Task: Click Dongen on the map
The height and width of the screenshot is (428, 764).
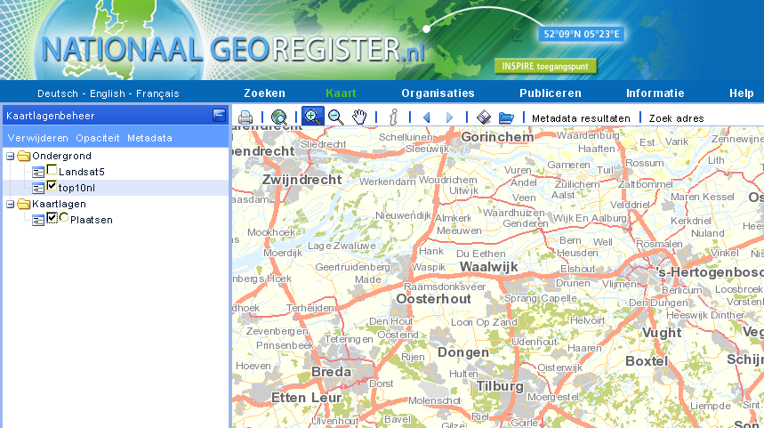Action: pyautogui.click(x=463, y=352)
